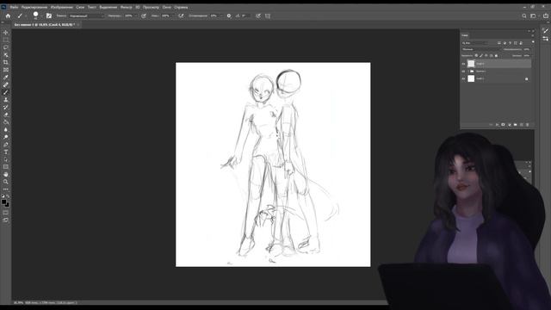This screenshot has width=551, height=310.
Task: Change screen mode from toolbox
Action: [6, 220]
